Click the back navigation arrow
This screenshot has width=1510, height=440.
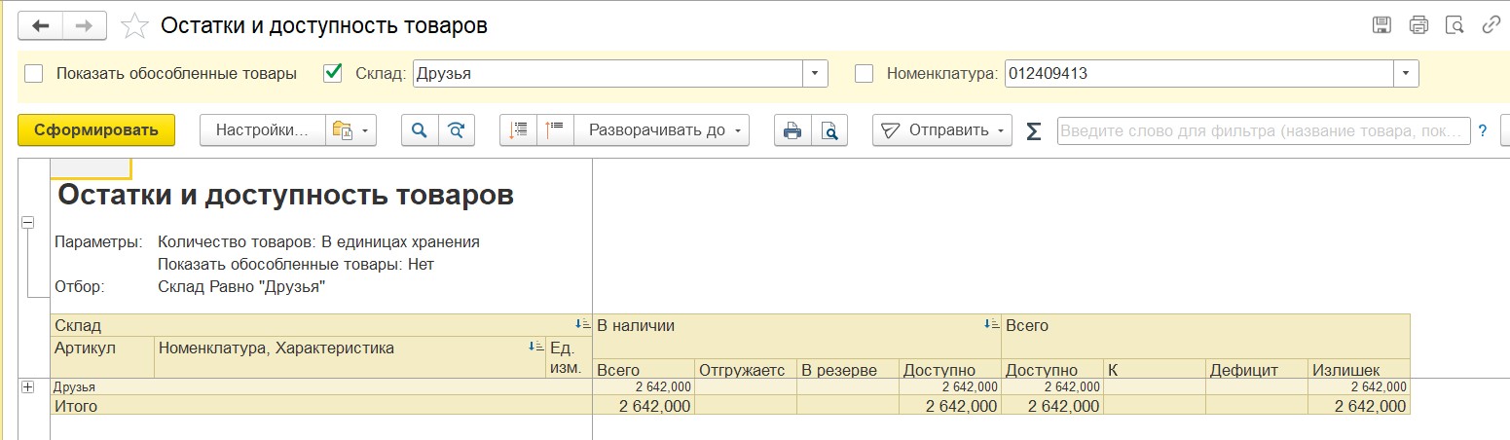[x=41, y=25]
